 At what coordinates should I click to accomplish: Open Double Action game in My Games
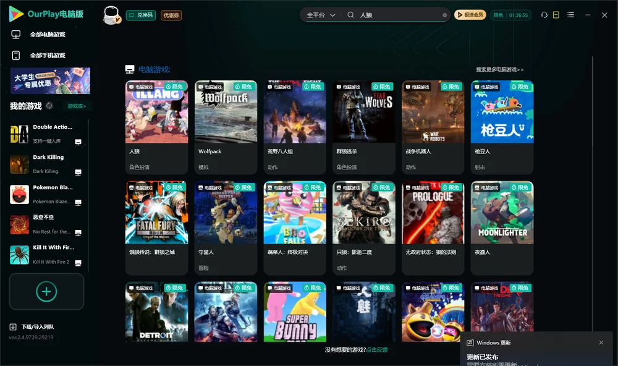click(x=46, y=134)
